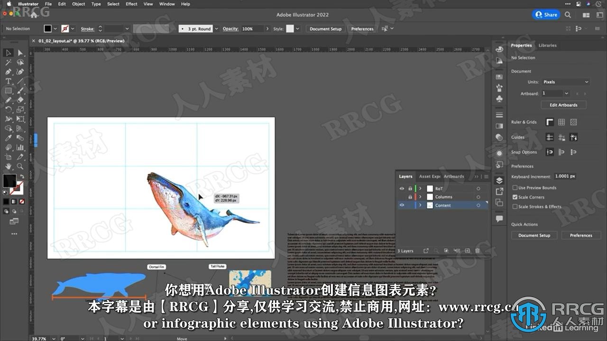Click Preferences in control bar
The width and height of the screenshot is (607, 341).
click(362, 29)
